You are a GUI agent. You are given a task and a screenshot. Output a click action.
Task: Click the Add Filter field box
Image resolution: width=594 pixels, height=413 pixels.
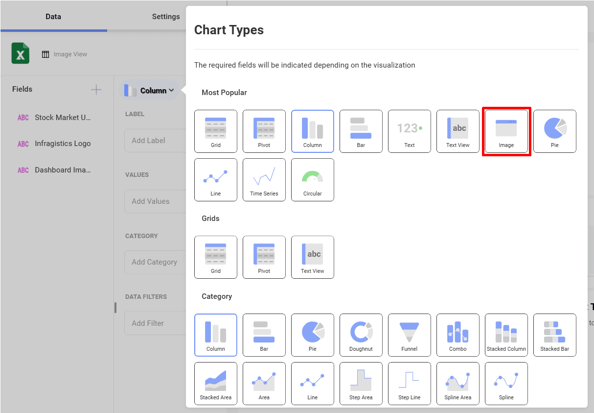point(155,323)
